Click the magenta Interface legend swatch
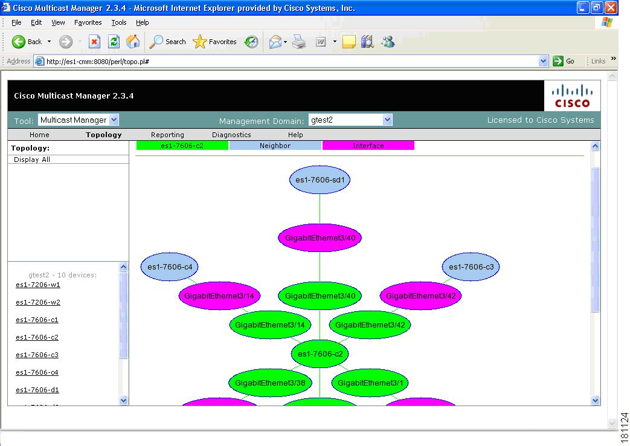The height and width of the screenshot is (446, 630). [x=368, y=146]
